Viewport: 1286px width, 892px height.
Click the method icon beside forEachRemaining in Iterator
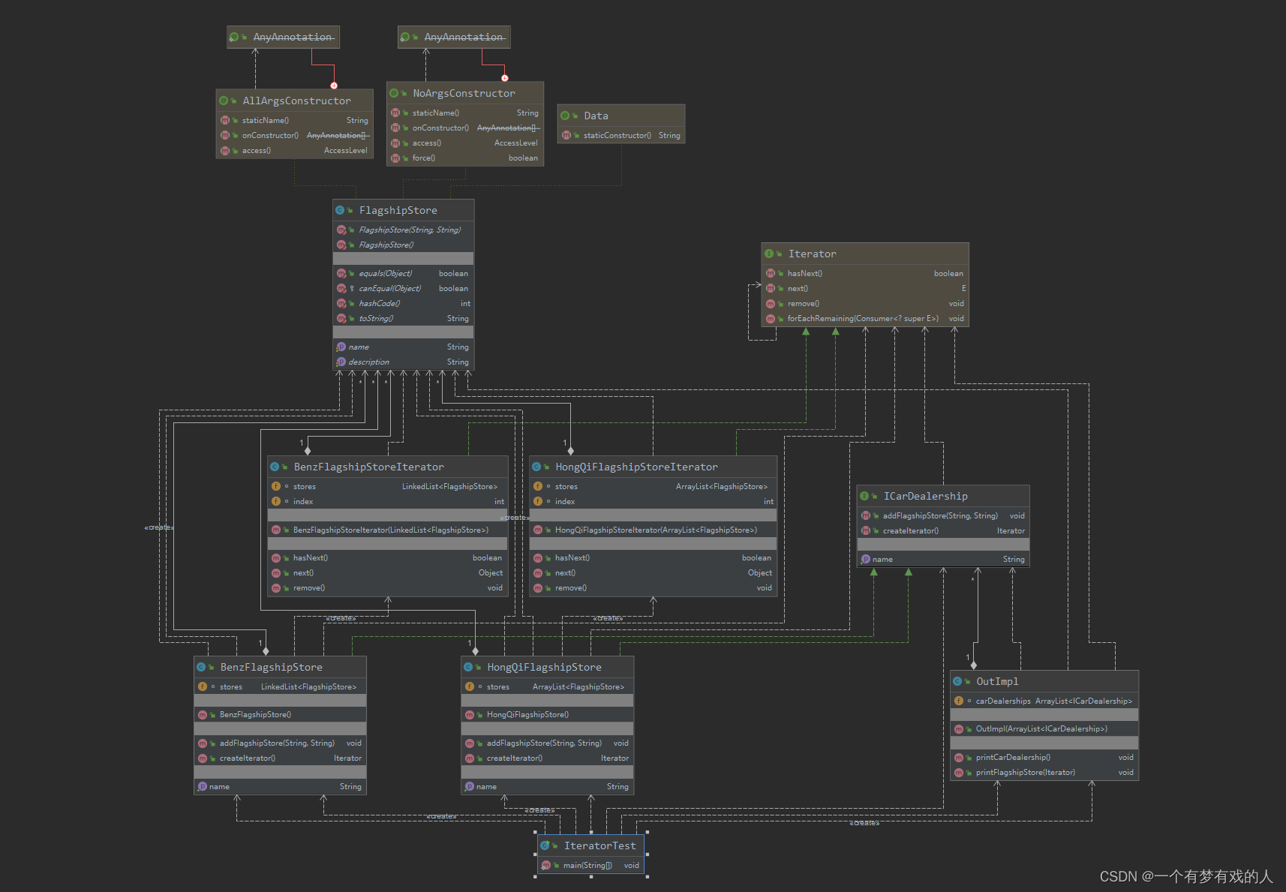coord(770,319)
